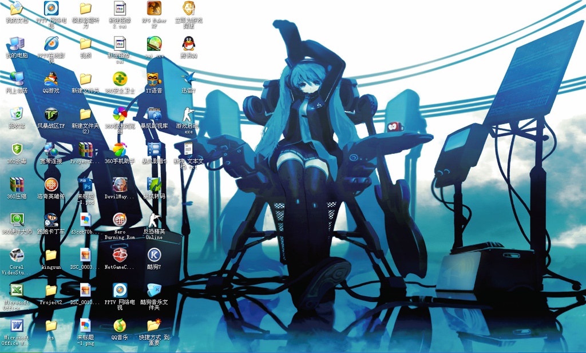Viewport: 586px width, 353px height.
Task: Click the 腾讯QQ penguin icon
Action: pos(189,43)
